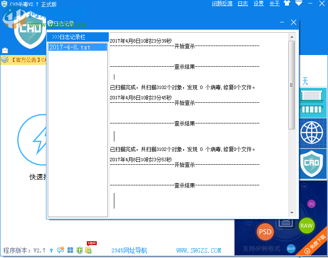Click the log timestamp 2017年4月8日10时23分39秒
The width and height of the screenshot is (328, 258).
pos(141,41)
